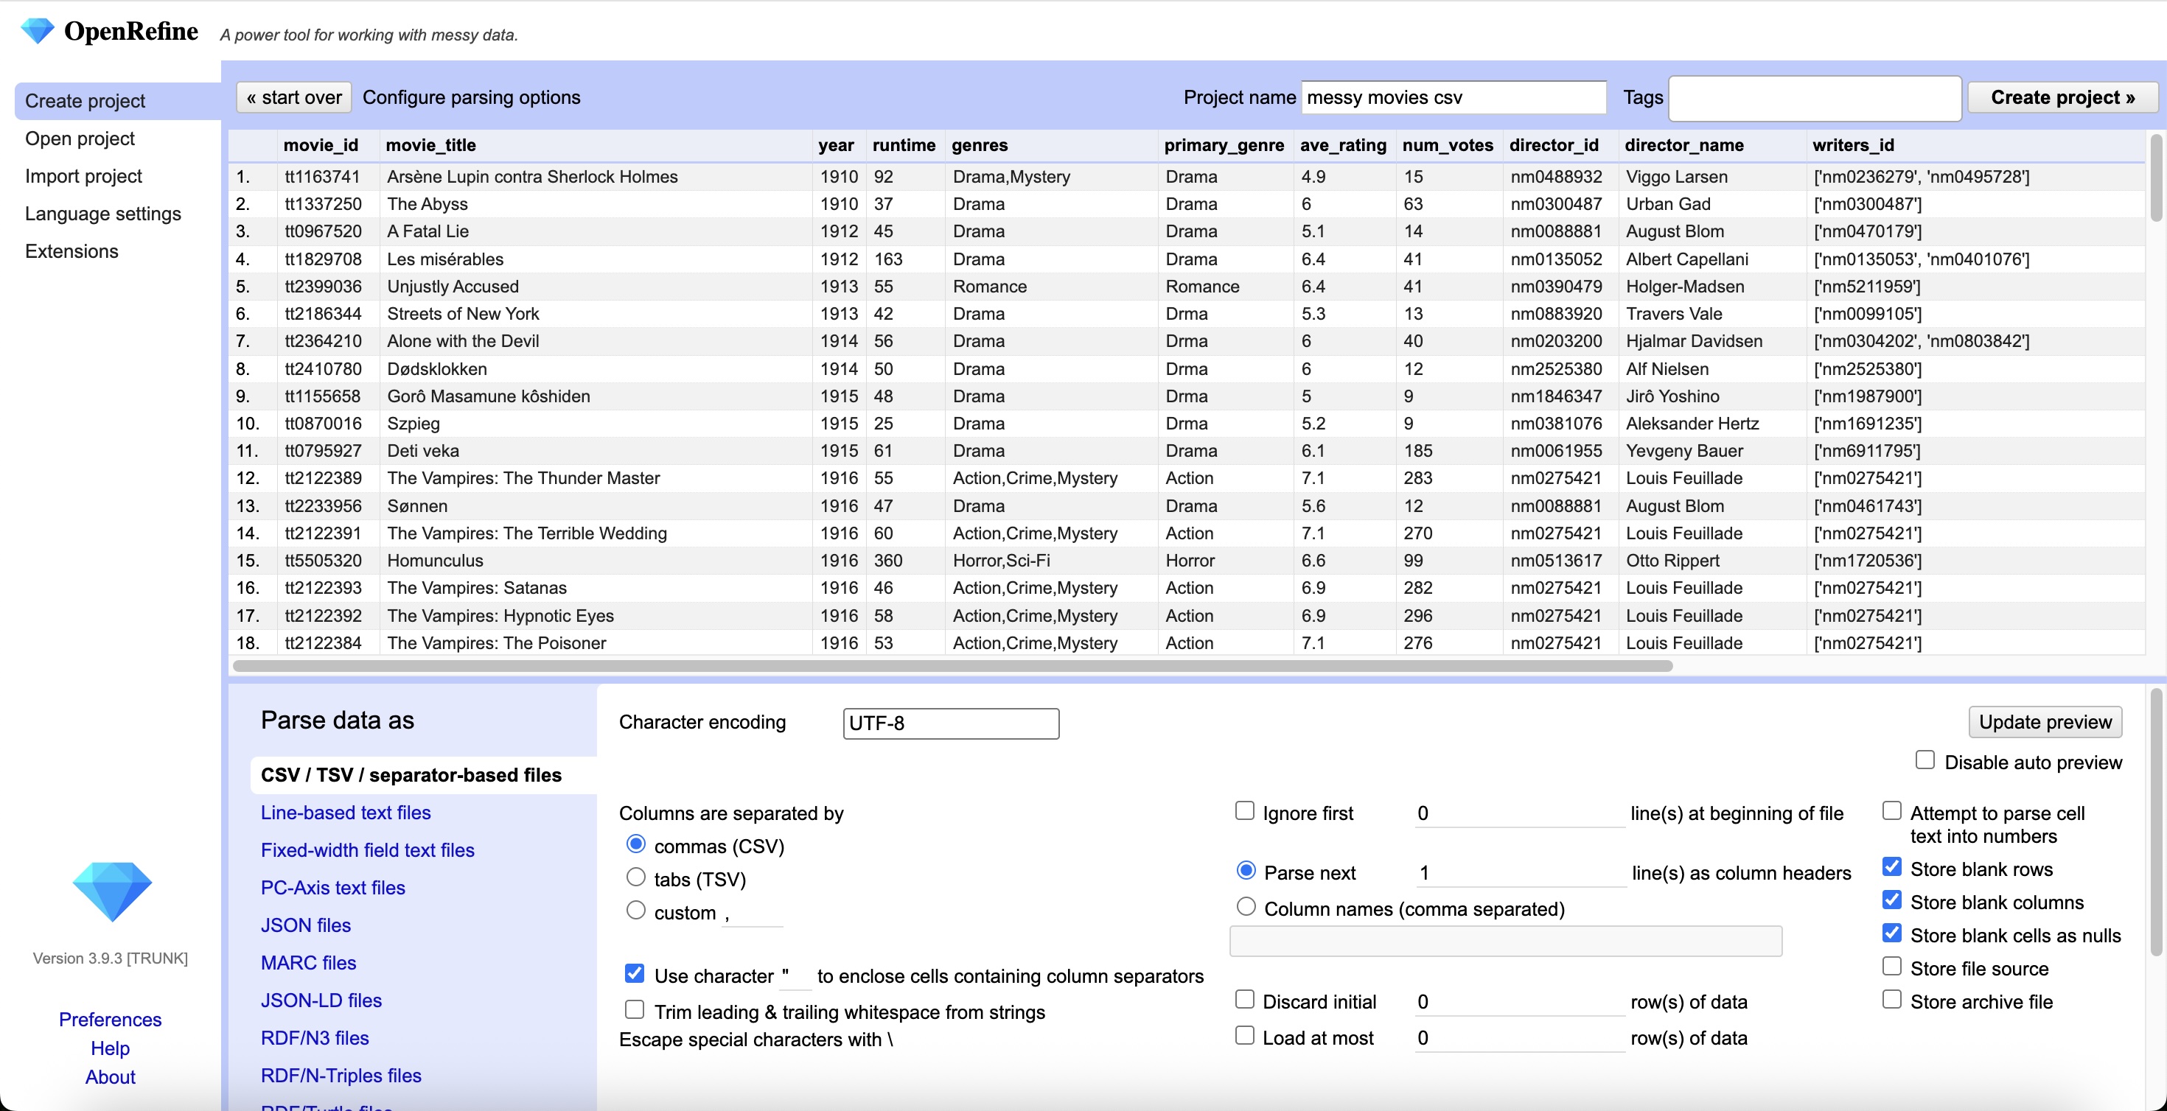
Task: Click cell 'Homunculus' in movie_title
Action: (435, 561)
